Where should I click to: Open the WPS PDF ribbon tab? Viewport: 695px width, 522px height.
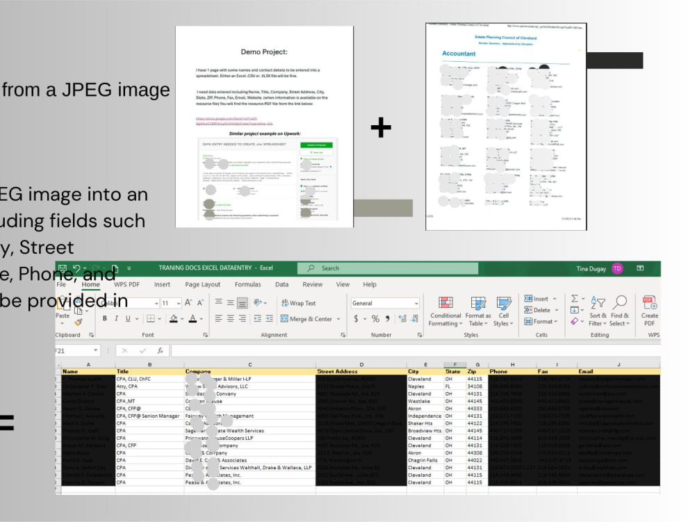126,284
